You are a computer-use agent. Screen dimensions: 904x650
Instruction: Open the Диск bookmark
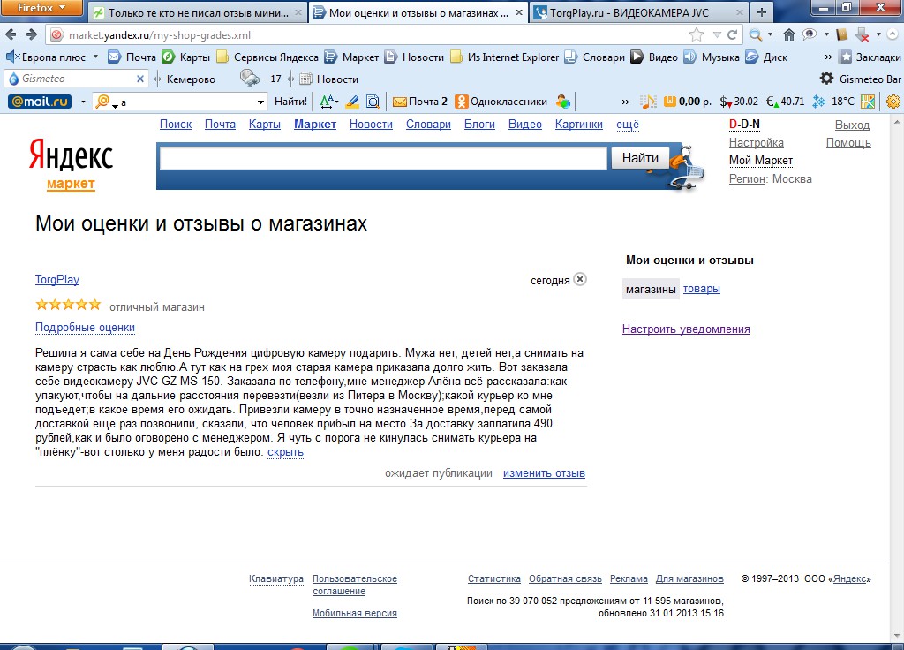(x=766, y=57)
